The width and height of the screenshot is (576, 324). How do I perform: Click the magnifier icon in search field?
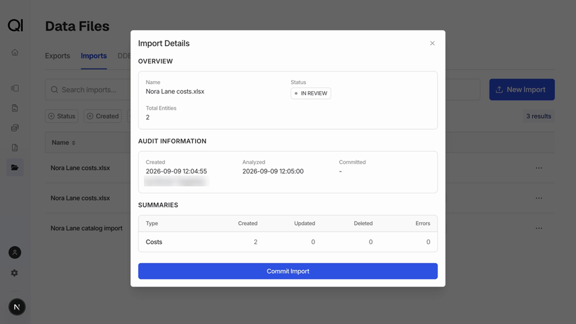[55, 89]
